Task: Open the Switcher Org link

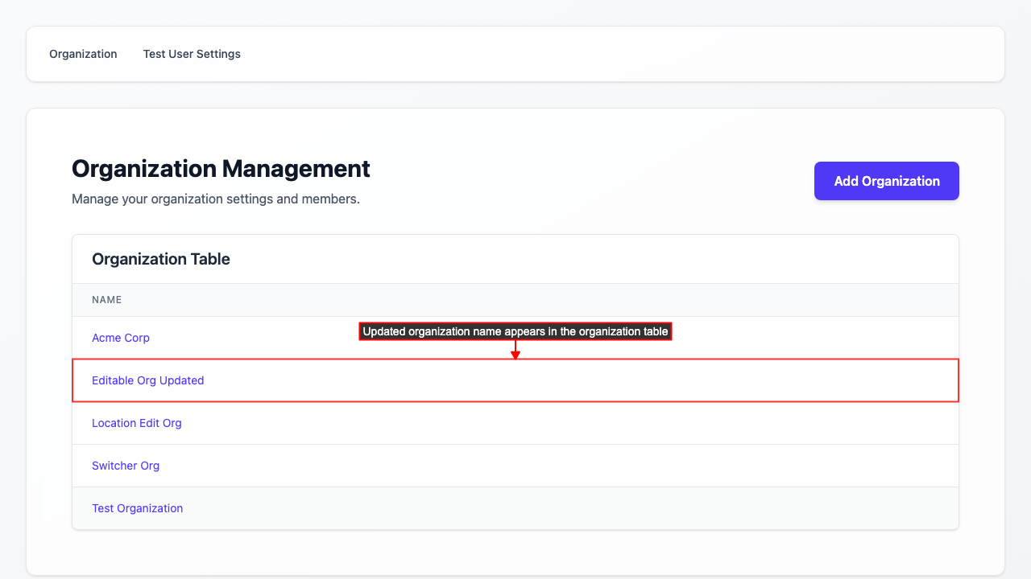Action: [x=126, y=466]
